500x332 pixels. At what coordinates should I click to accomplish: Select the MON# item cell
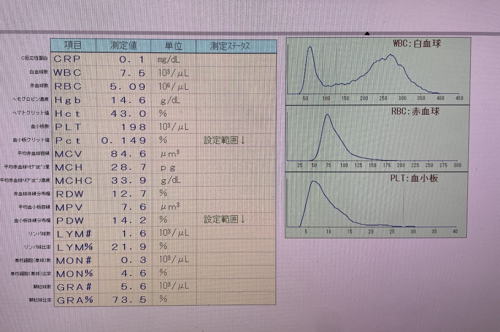(76, 261)
